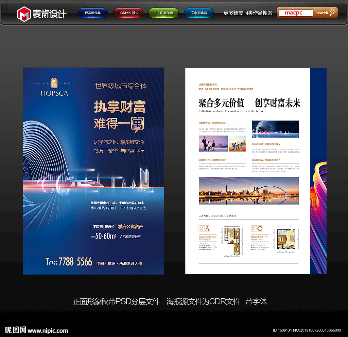Open the www.nipic.com link
Screen dimensions: 348x337
48,330
